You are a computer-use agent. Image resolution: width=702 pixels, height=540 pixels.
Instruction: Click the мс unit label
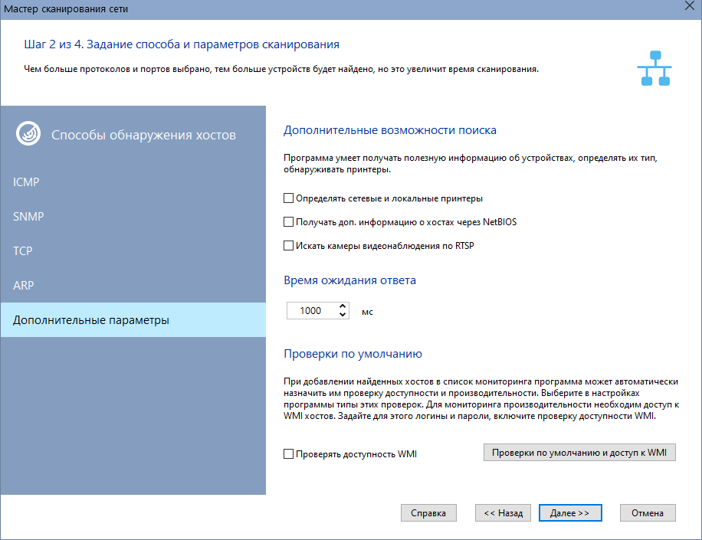click(x=367, y=312)
